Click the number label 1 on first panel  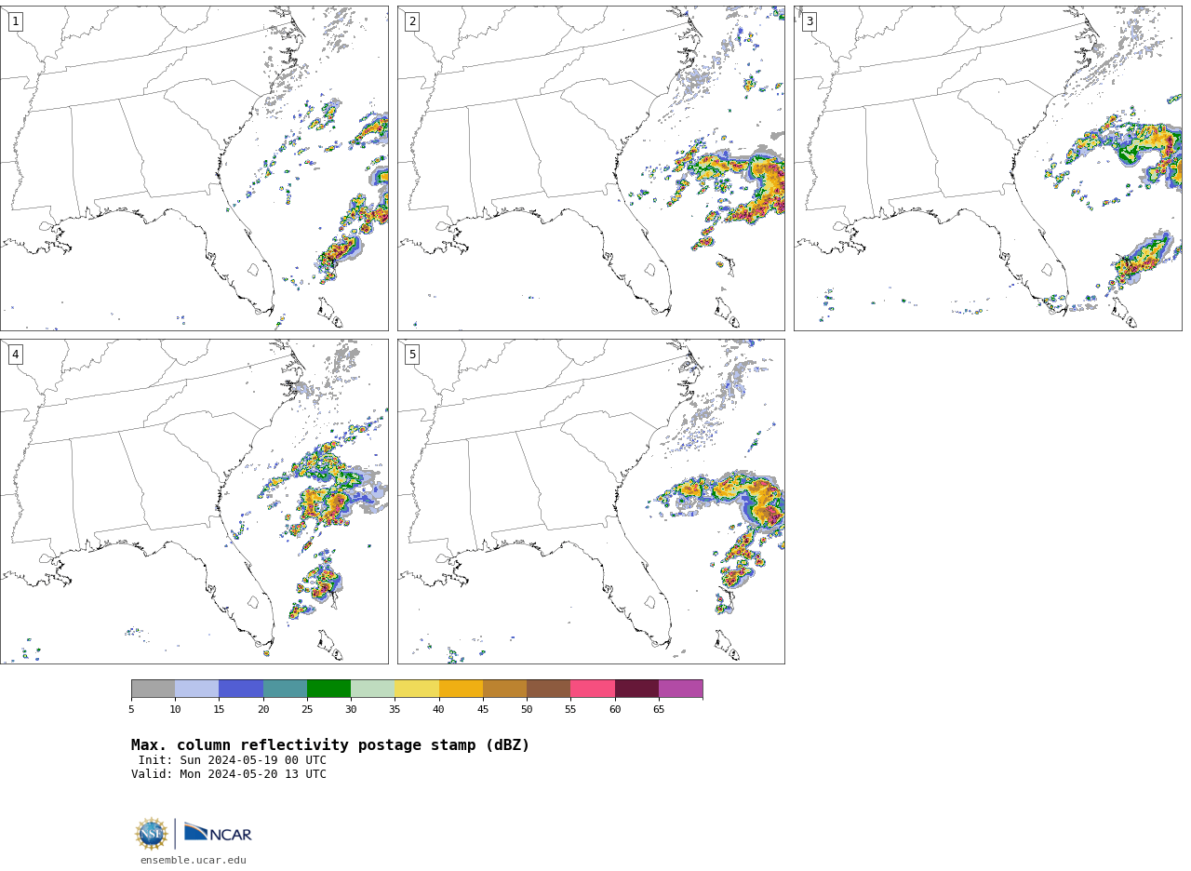(x=15, y=21)
